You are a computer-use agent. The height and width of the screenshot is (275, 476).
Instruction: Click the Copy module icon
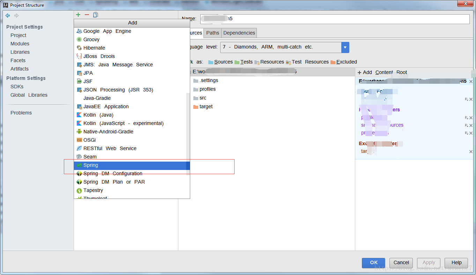coord(96,15)
